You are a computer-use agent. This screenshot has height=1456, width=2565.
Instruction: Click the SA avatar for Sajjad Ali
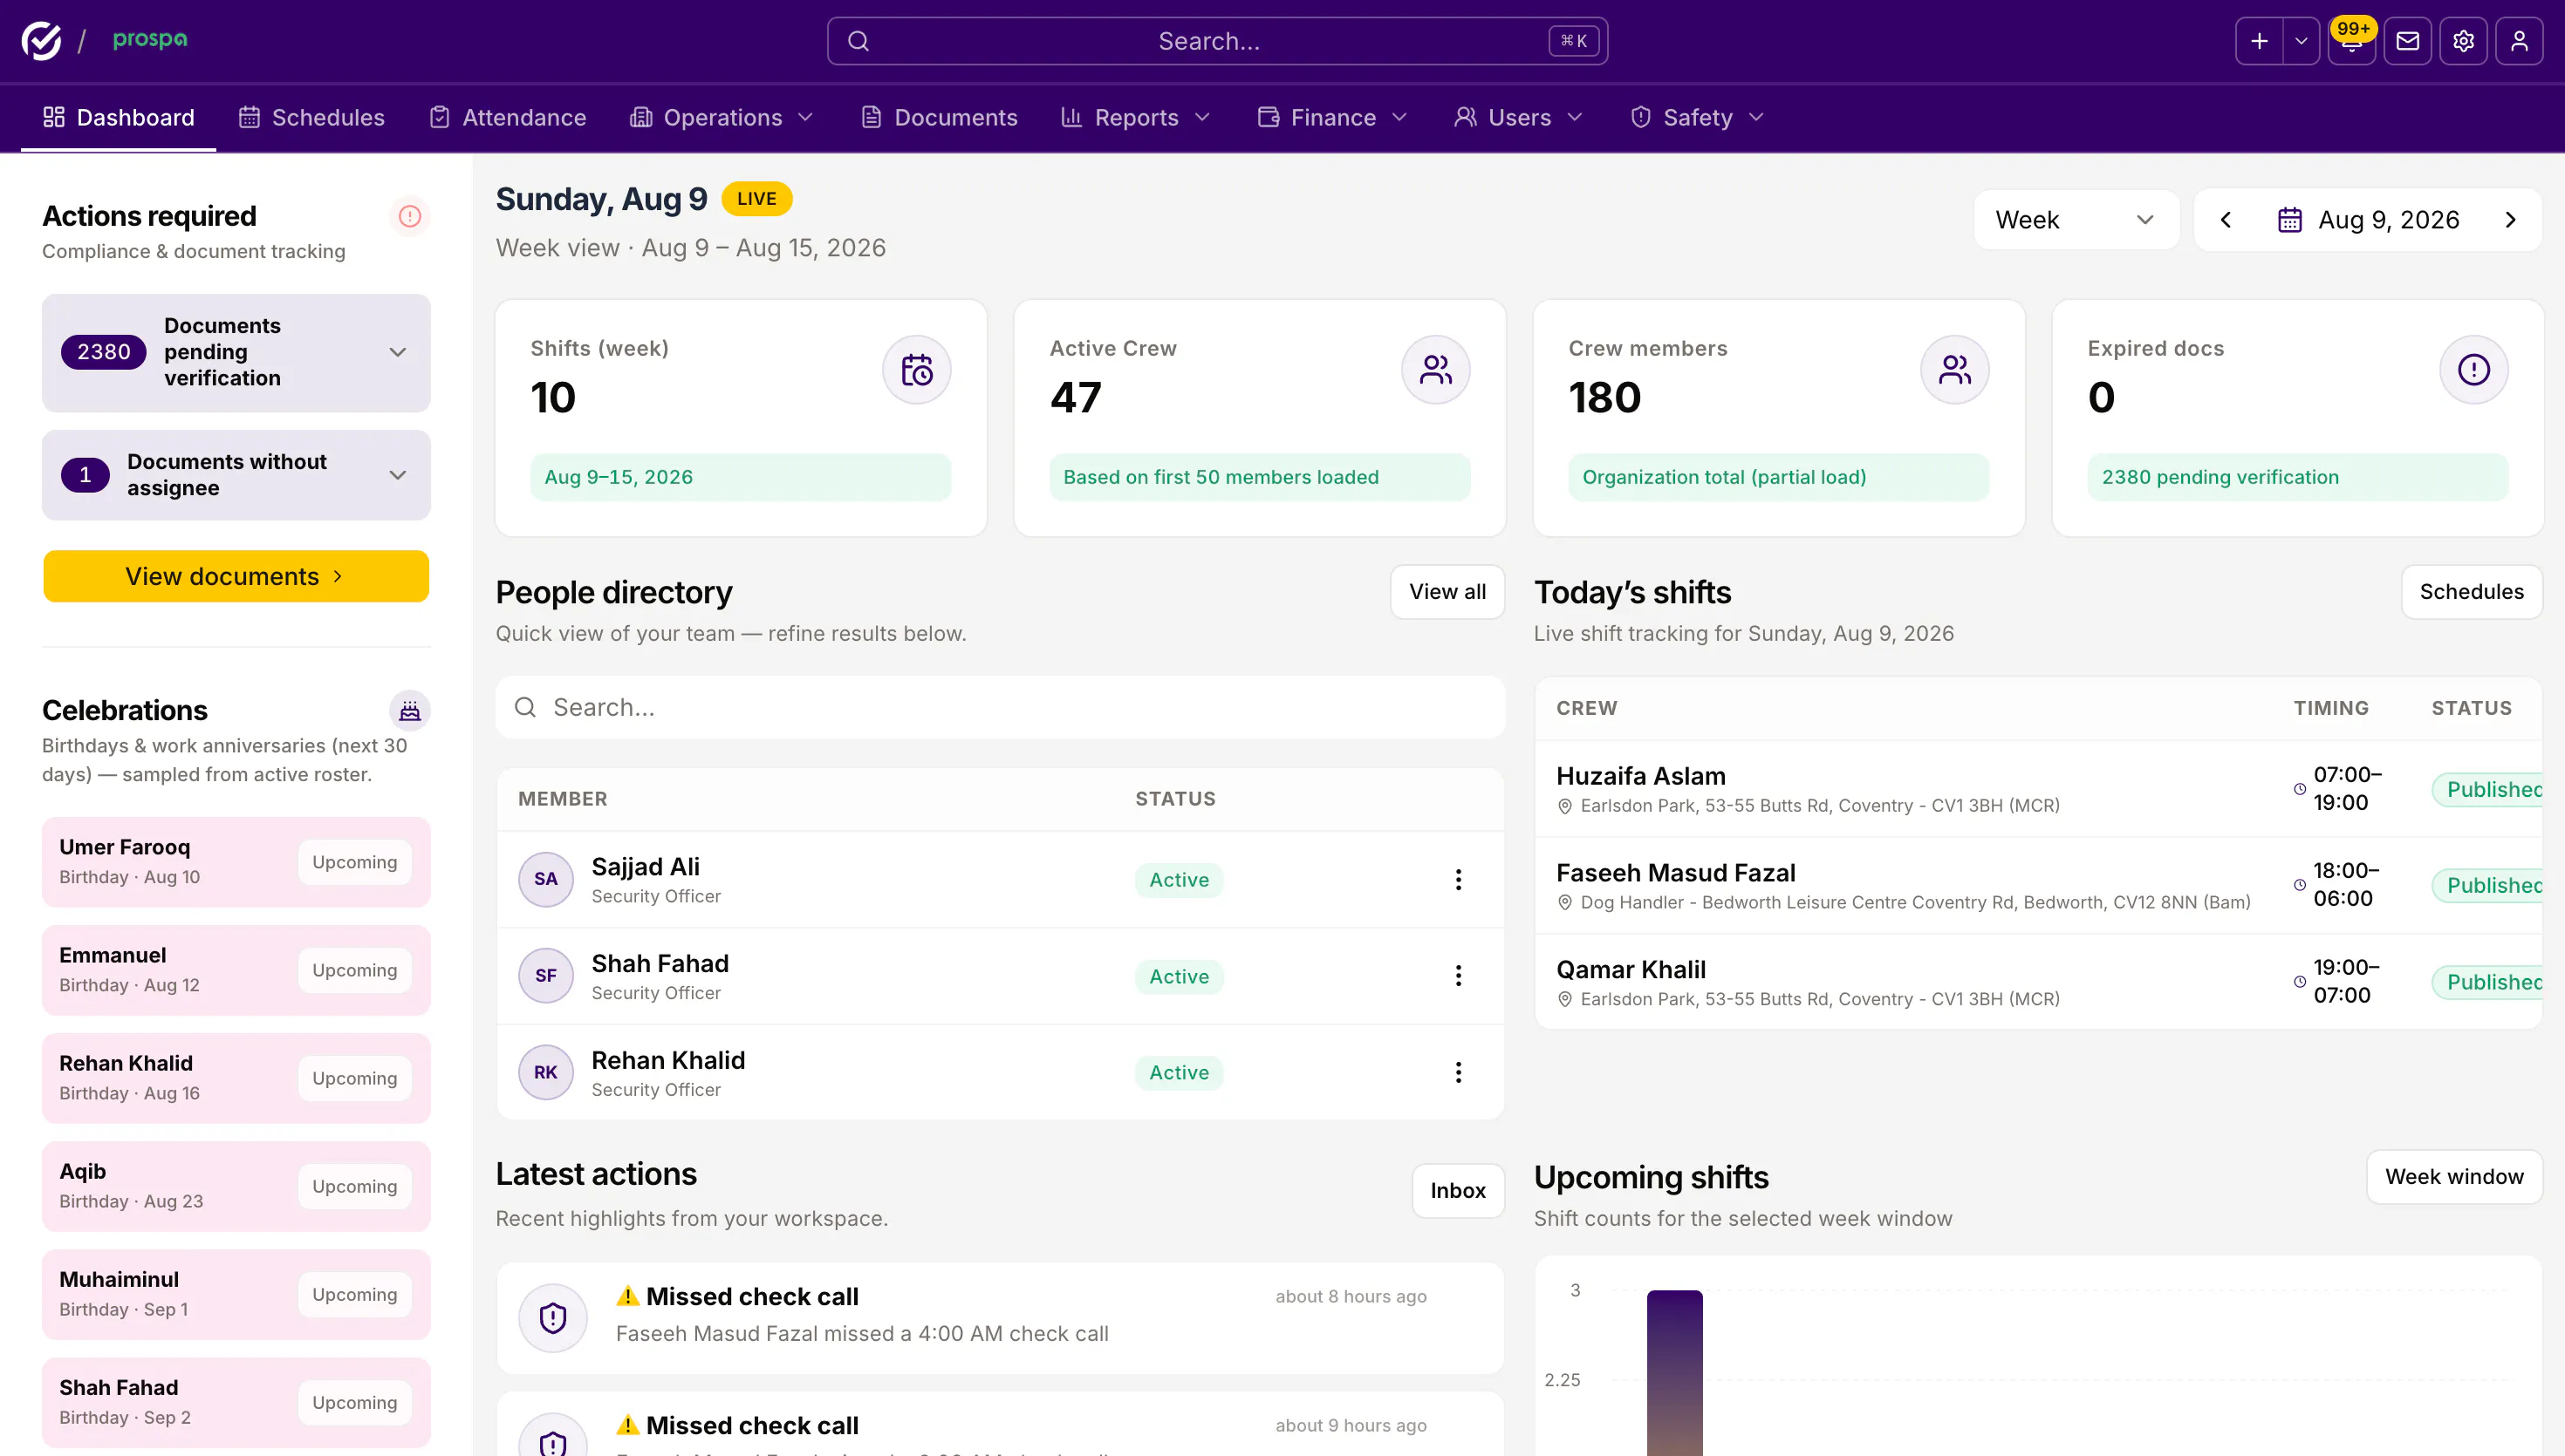(545, 880)
